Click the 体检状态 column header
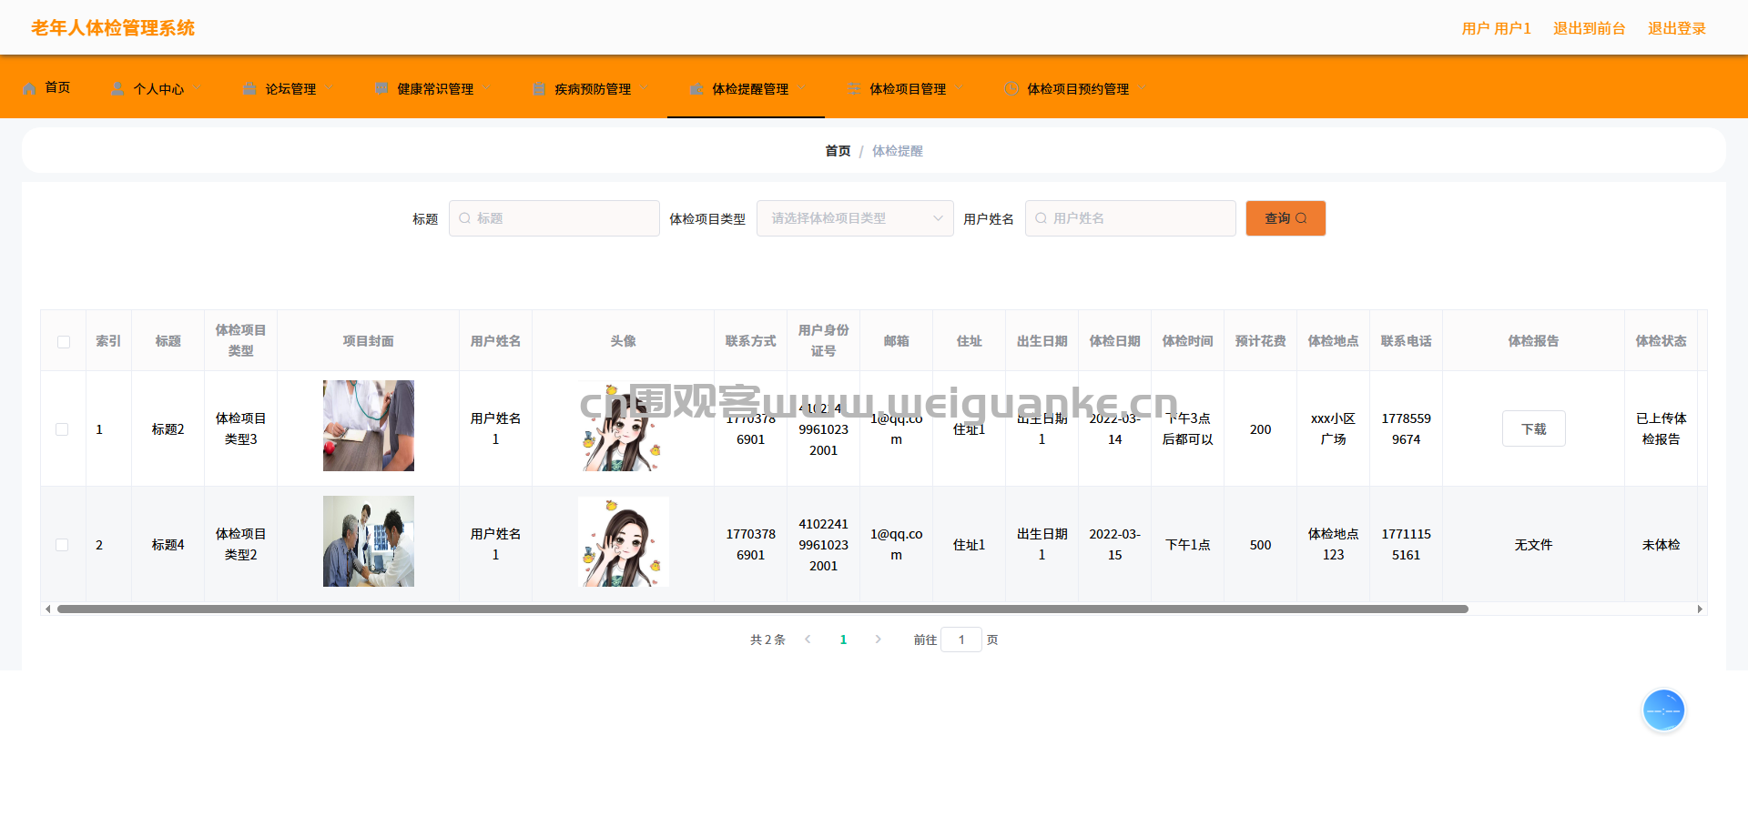Image resolution: width=1748 pixels, height=836 pixels. coord(1661,341)
